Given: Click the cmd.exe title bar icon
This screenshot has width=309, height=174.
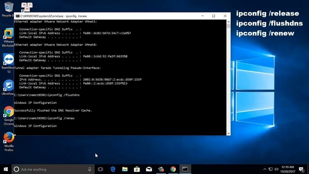Looking at the screenshot, I should pos(17,16).
